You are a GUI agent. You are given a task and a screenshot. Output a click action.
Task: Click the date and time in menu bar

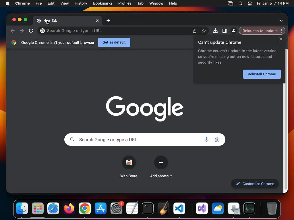pyautogui.click(x=273, y=3)
